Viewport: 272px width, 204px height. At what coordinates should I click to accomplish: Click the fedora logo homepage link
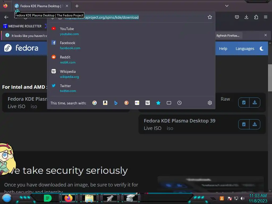(x=21, y=48)
